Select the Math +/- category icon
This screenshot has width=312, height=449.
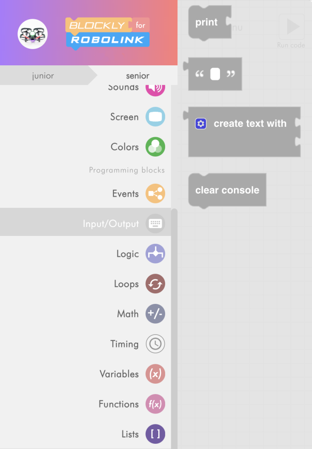(x=155, y=314)
